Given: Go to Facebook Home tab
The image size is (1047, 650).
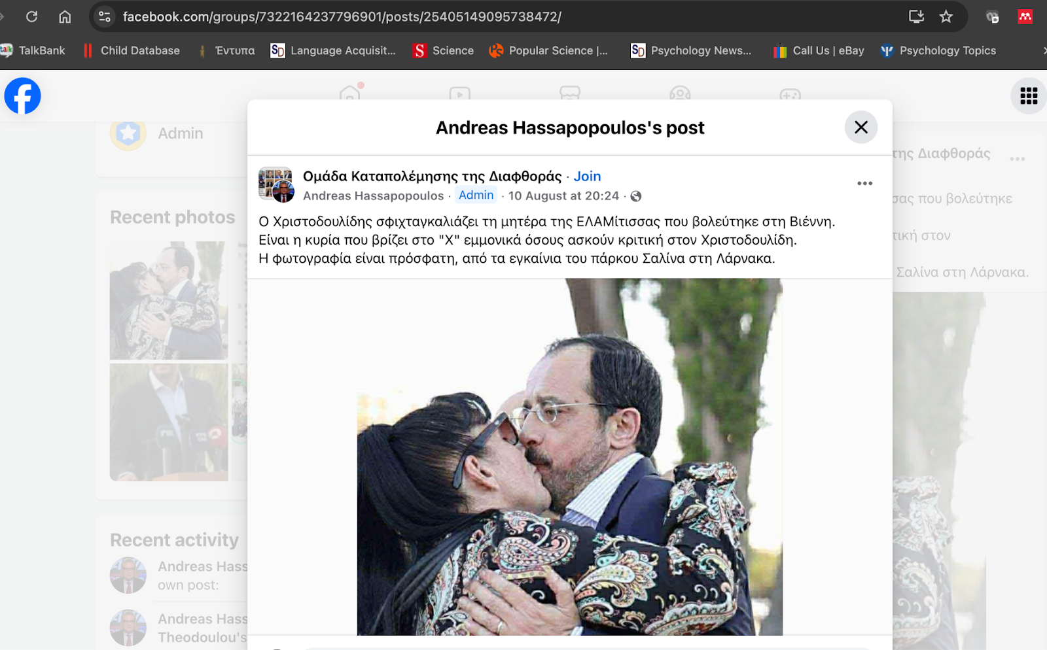Looking at the screenshot, I should click(x=350, y=94).
